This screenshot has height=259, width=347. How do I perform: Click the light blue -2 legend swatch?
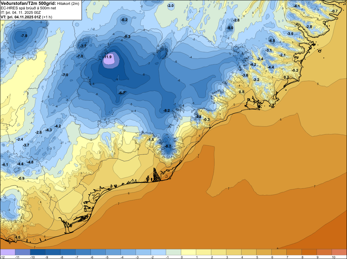[158, 252]
